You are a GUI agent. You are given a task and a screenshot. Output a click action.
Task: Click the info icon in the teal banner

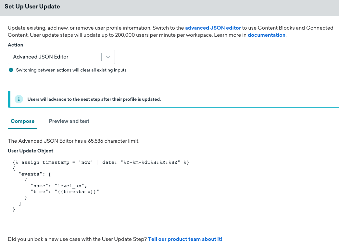pos(19,99)
